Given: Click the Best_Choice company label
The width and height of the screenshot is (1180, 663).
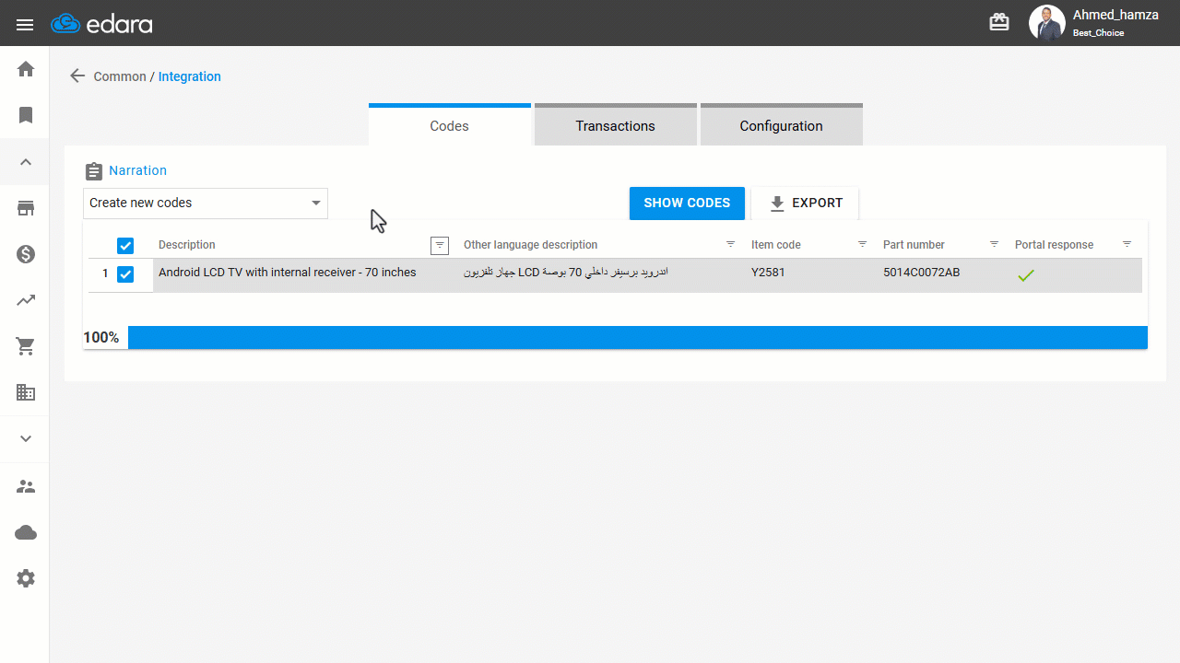Looking at the screenshot, I should click(1098, 33).
